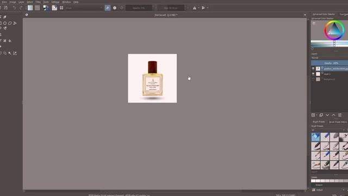Screen dimensions: 348x196
Task: Switch to the Brush Preset History tab
Action: coord(338,122)
